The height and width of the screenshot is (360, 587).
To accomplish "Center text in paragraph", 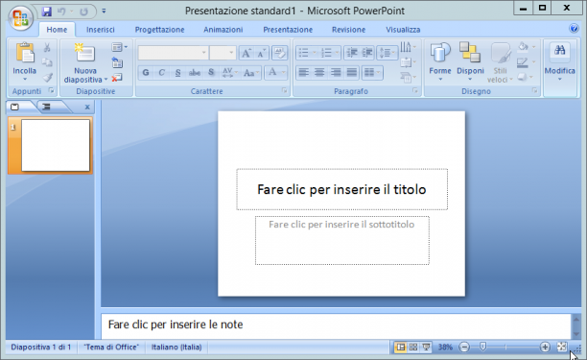I will (x=319, y=72).
